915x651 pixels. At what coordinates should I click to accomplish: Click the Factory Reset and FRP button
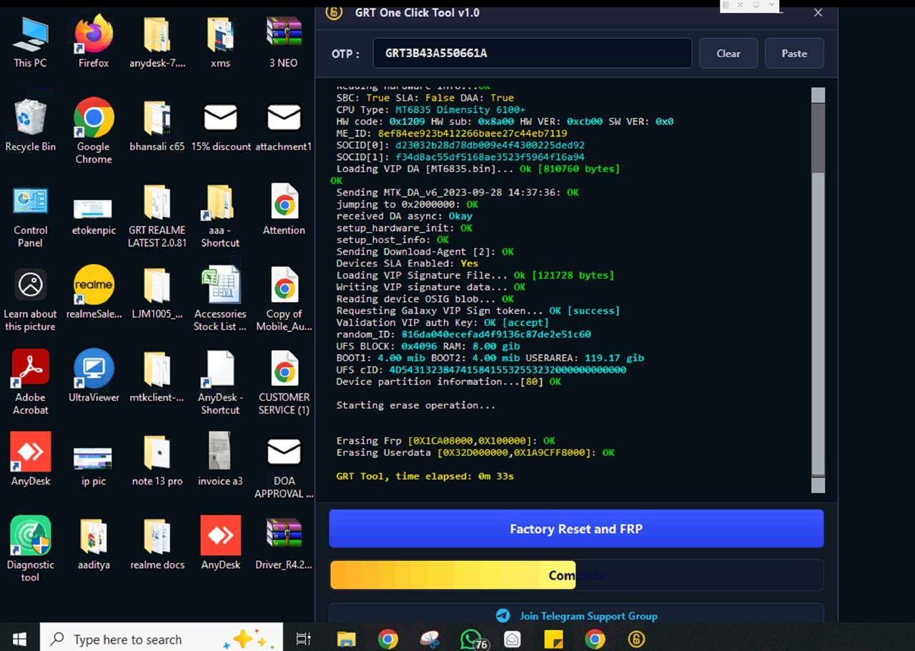click(x=575, y=529)
